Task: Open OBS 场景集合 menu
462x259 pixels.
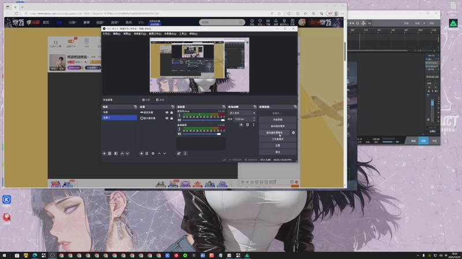Action: tap(170, 34)
